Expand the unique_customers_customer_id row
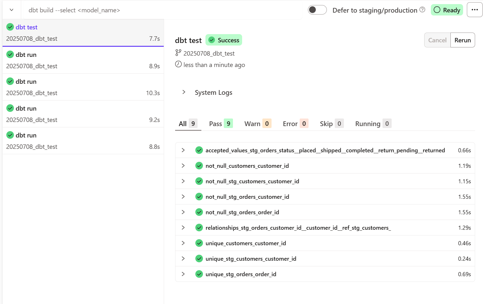Viewport: 483px width, 304px height. (183, 243)
